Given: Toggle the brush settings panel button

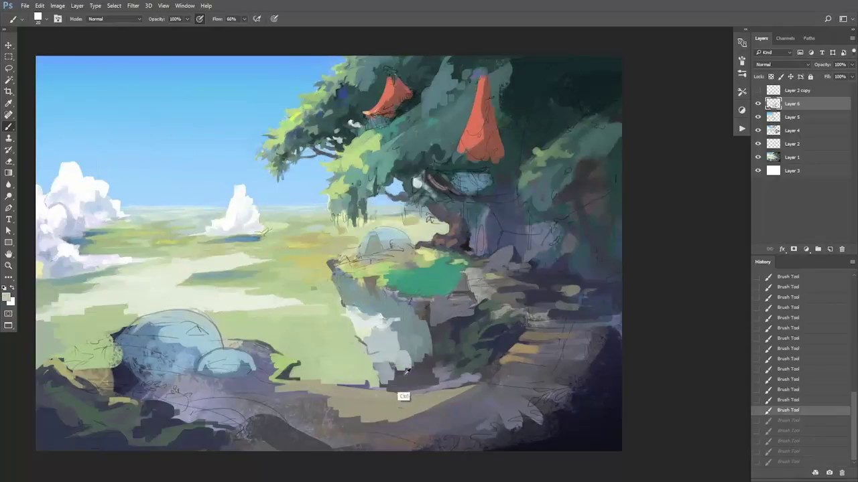Looking at the screenshot, I should click(x=58, y=19).
